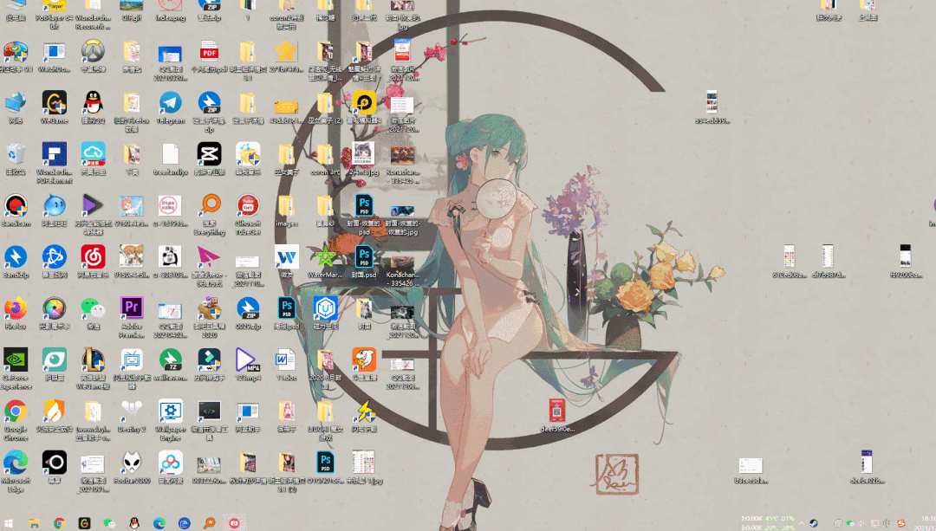
Task: Select the Google Chrome desktop shortcut
Action: click(x=16, y=419)
